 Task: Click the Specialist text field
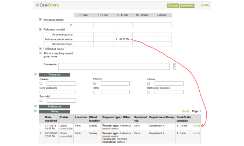[x=61, y=101]
